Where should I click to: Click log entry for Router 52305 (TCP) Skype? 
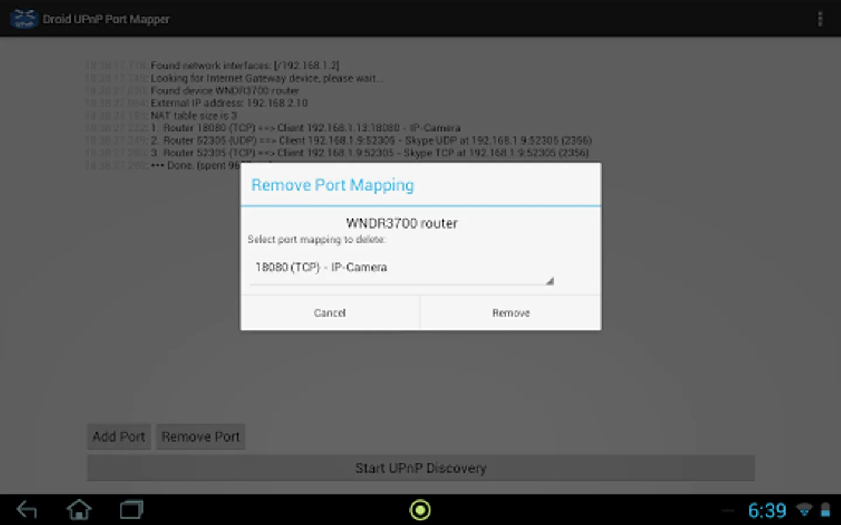[370, 153]
